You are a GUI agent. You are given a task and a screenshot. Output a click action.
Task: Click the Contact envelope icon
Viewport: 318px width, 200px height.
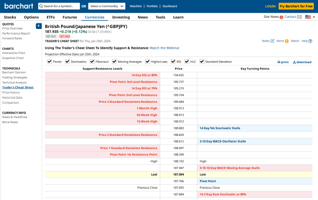pos(299,17)
